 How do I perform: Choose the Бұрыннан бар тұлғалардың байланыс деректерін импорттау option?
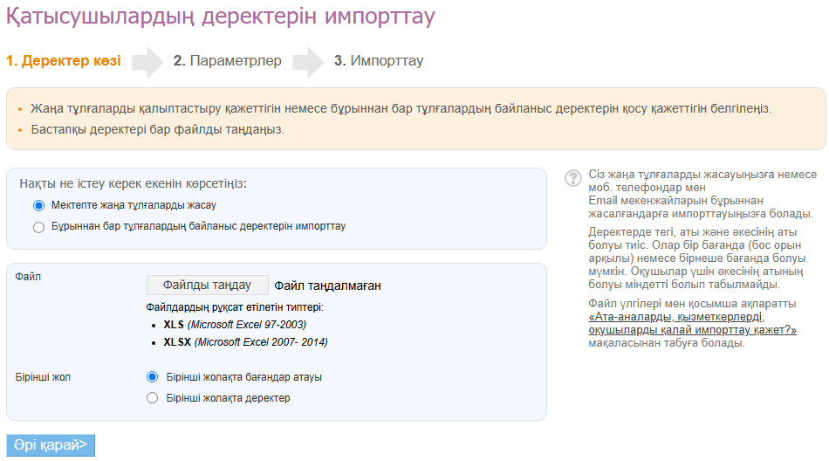point(38,227)
